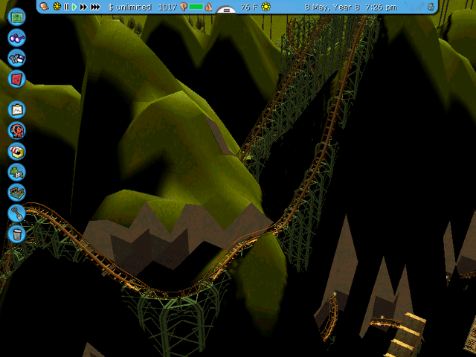The image size is (476, 357).
Task: Click the date '8 May, Year 8'
Action: pyautogui.click(x=332, y=7)
